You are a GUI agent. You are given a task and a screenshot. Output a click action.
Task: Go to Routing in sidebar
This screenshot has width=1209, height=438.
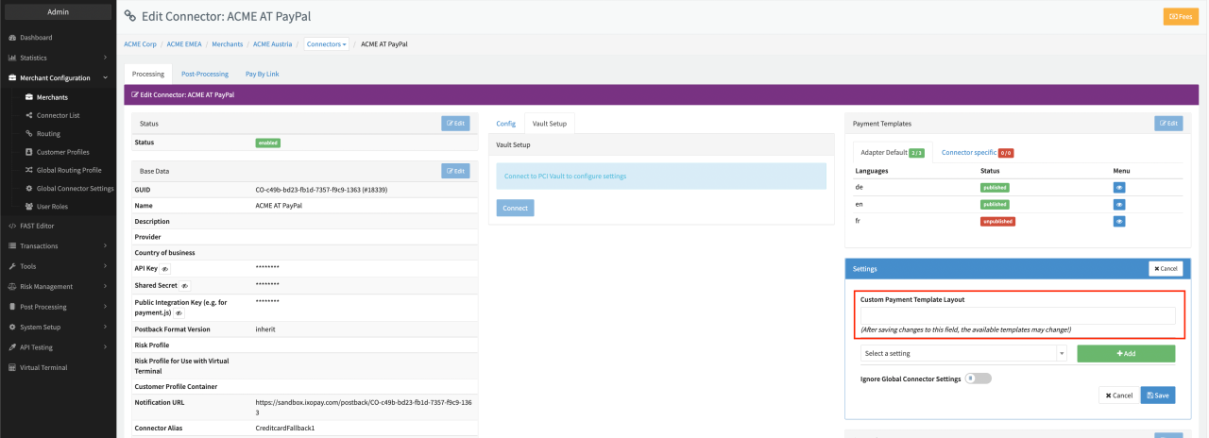tap(47, 133)
